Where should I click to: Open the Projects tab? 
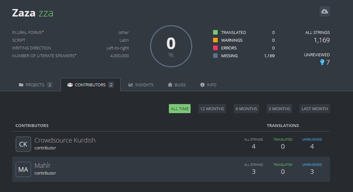tap(35, 84)
